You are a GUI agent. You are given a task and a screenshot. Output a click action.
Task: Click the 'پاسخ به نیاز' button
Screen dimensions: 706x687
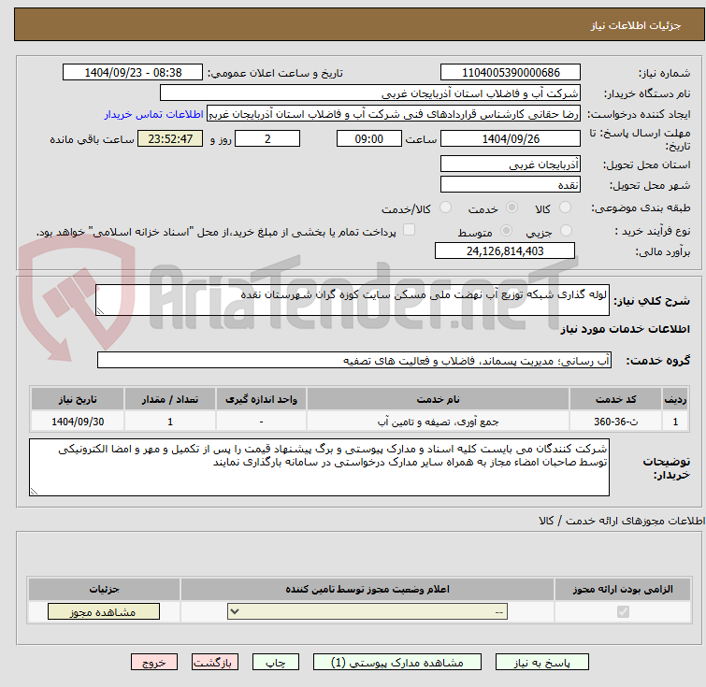[541, 663]
